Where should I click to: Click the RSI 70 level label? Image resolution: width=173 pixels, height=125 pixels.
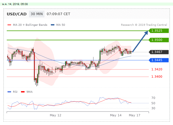pyautogui.click(x=153, y=98)
